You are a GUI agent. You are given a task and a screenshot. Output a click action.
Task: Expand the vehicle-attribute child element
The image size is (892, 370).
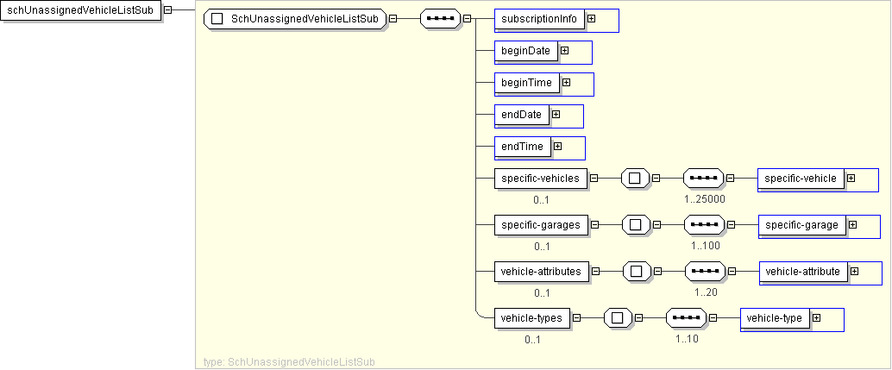pyautogui.click(x=854, y=272)
